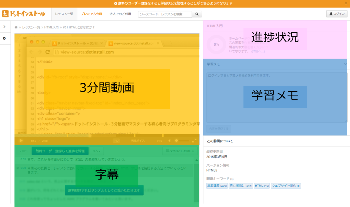This screenshot has width=350, height=207.
Task: Expand the left sidebar with chevron
Action: tap(4, 27)
